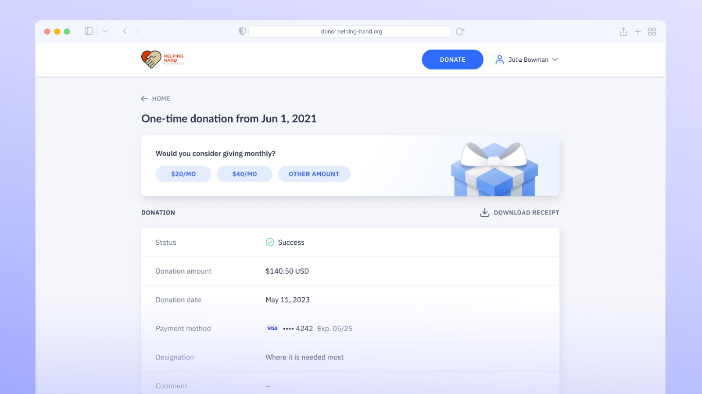Expand the Julia Bowman account dropdown
Viewport: 702px width, 394px height.
[555, 60]
